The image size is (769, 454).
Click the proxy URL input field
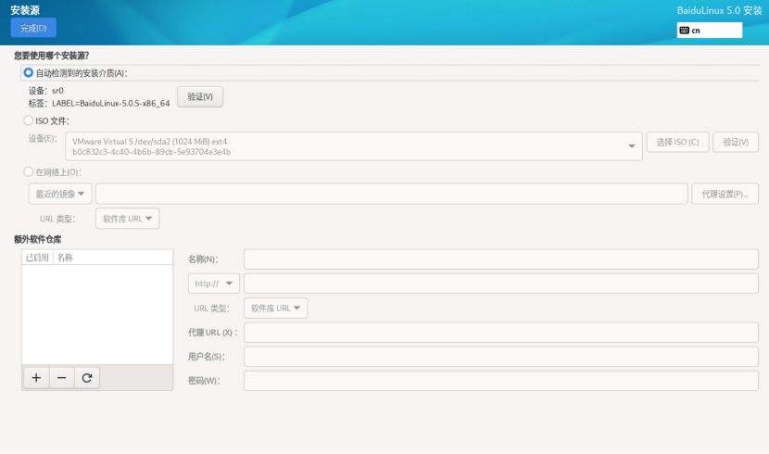click(501, 333)
